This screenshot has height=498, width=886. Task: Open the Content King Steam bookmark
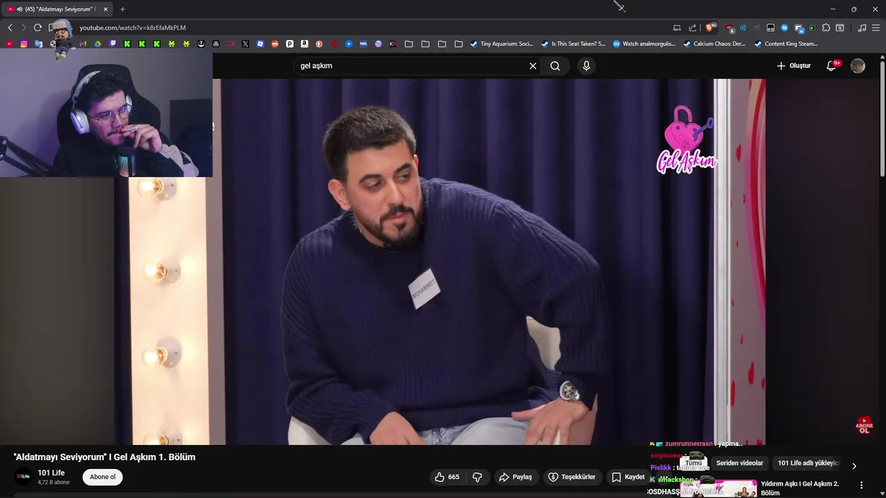coord(786,44)
